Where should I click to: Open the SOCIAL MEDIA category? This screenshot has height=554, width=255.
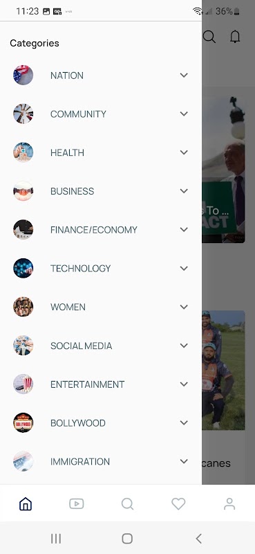click(x=101, y=346)
